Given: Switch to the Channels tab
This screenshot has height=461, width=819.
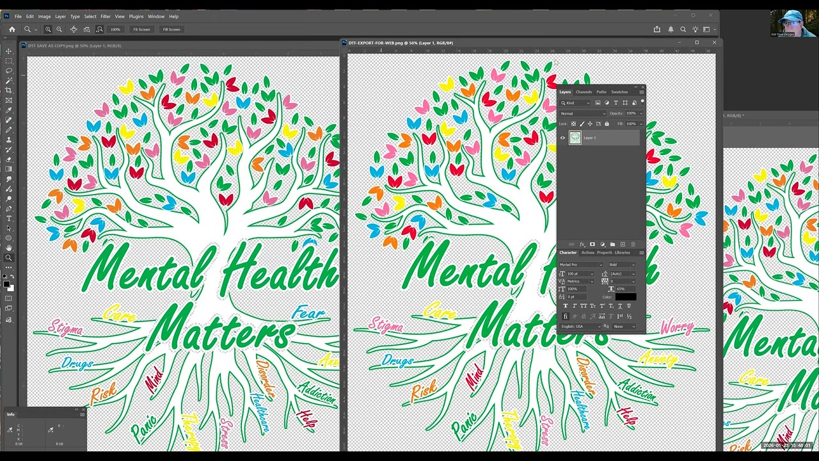Looking at the screenshot, I should (584, 92).
